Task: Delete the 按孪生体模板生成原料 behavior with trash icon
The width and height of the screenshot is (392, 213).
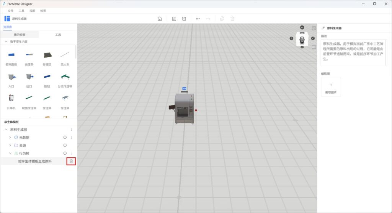Action: pos(71,162)
